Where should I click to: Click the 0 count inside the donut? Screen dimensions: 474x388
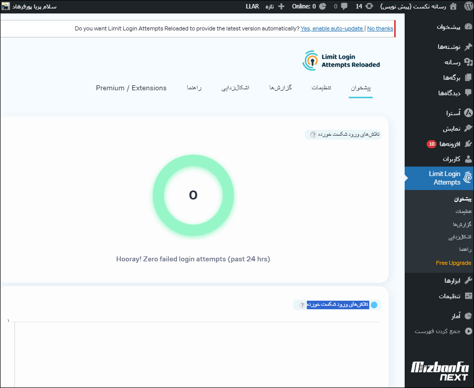pos(193,195)
